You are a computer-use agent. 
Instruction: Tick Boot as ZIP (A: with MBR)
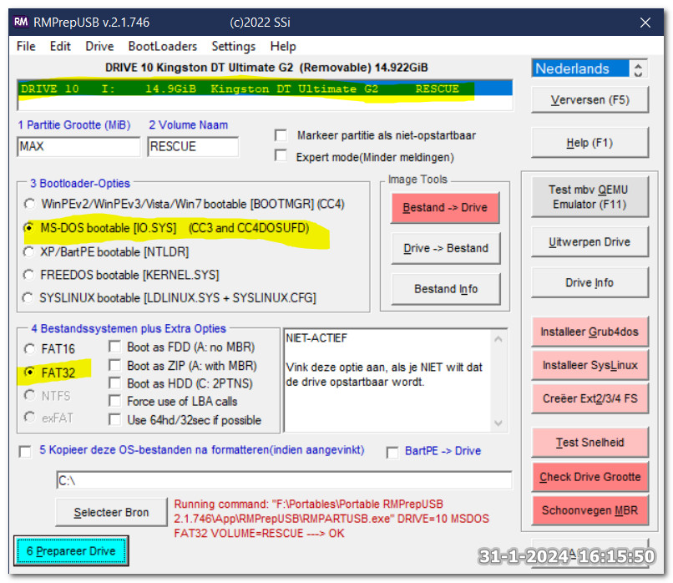click(114, 365)
